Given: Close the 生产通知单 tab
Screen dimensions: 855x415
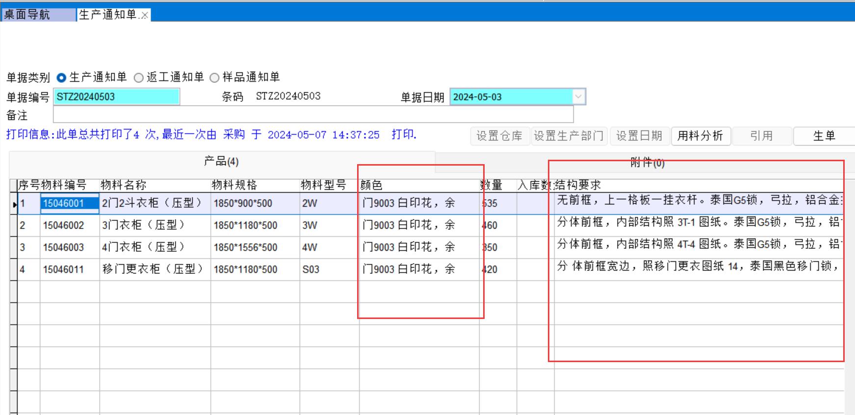Looking at the screenshot, I should click(x=145, y=16).
